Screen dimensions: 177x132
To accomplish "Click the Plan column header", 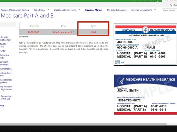I will click(x=64, y=26).
